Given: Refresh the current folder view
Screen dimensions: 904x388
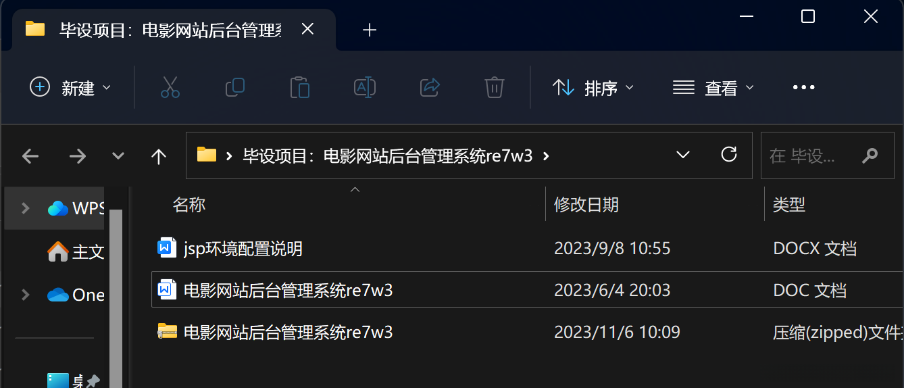Looking at the screenshot, I should [729, 155].
